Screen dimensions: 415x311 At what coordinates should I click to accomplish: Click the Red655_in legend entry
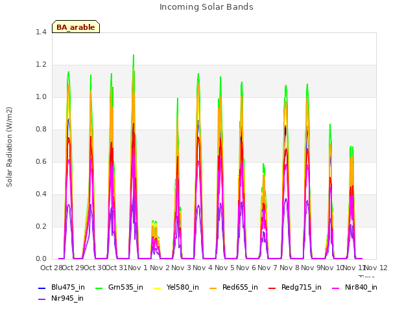233,287
